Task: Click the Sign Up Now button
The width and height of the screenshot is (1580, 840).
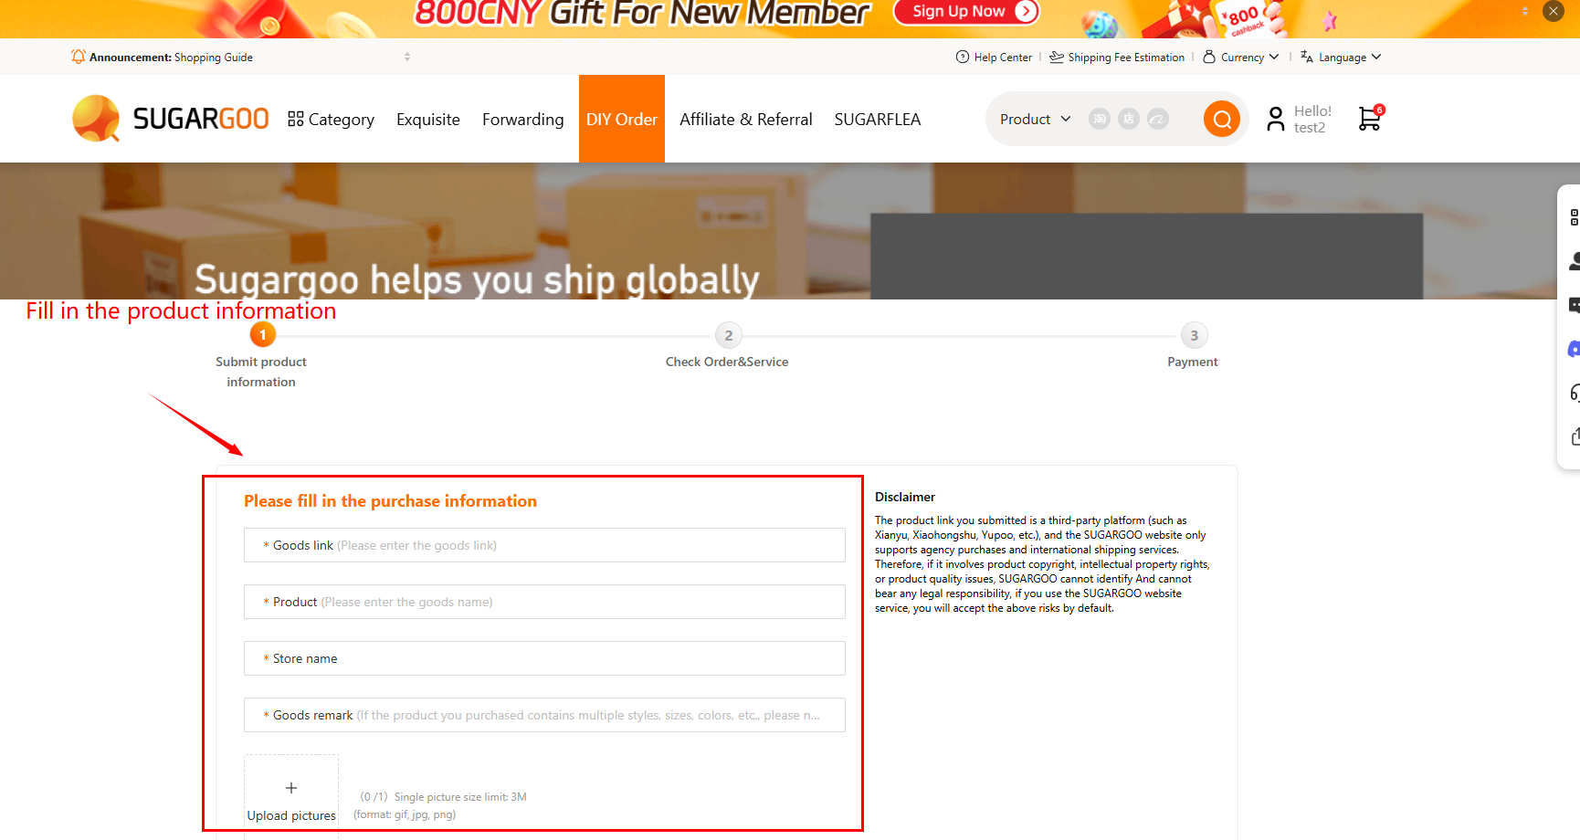Action: point(965,12)
